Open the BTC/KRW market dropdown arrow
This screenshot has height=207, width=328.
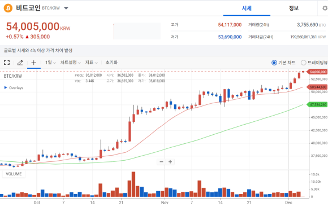pos(66,8)
